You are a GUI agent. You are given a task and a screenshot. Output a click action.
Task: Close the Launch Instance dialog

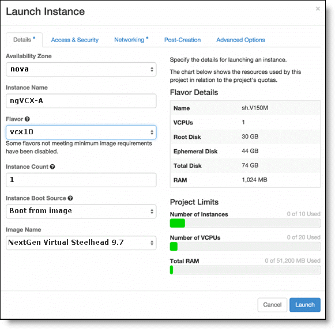(x=318, y=9)
